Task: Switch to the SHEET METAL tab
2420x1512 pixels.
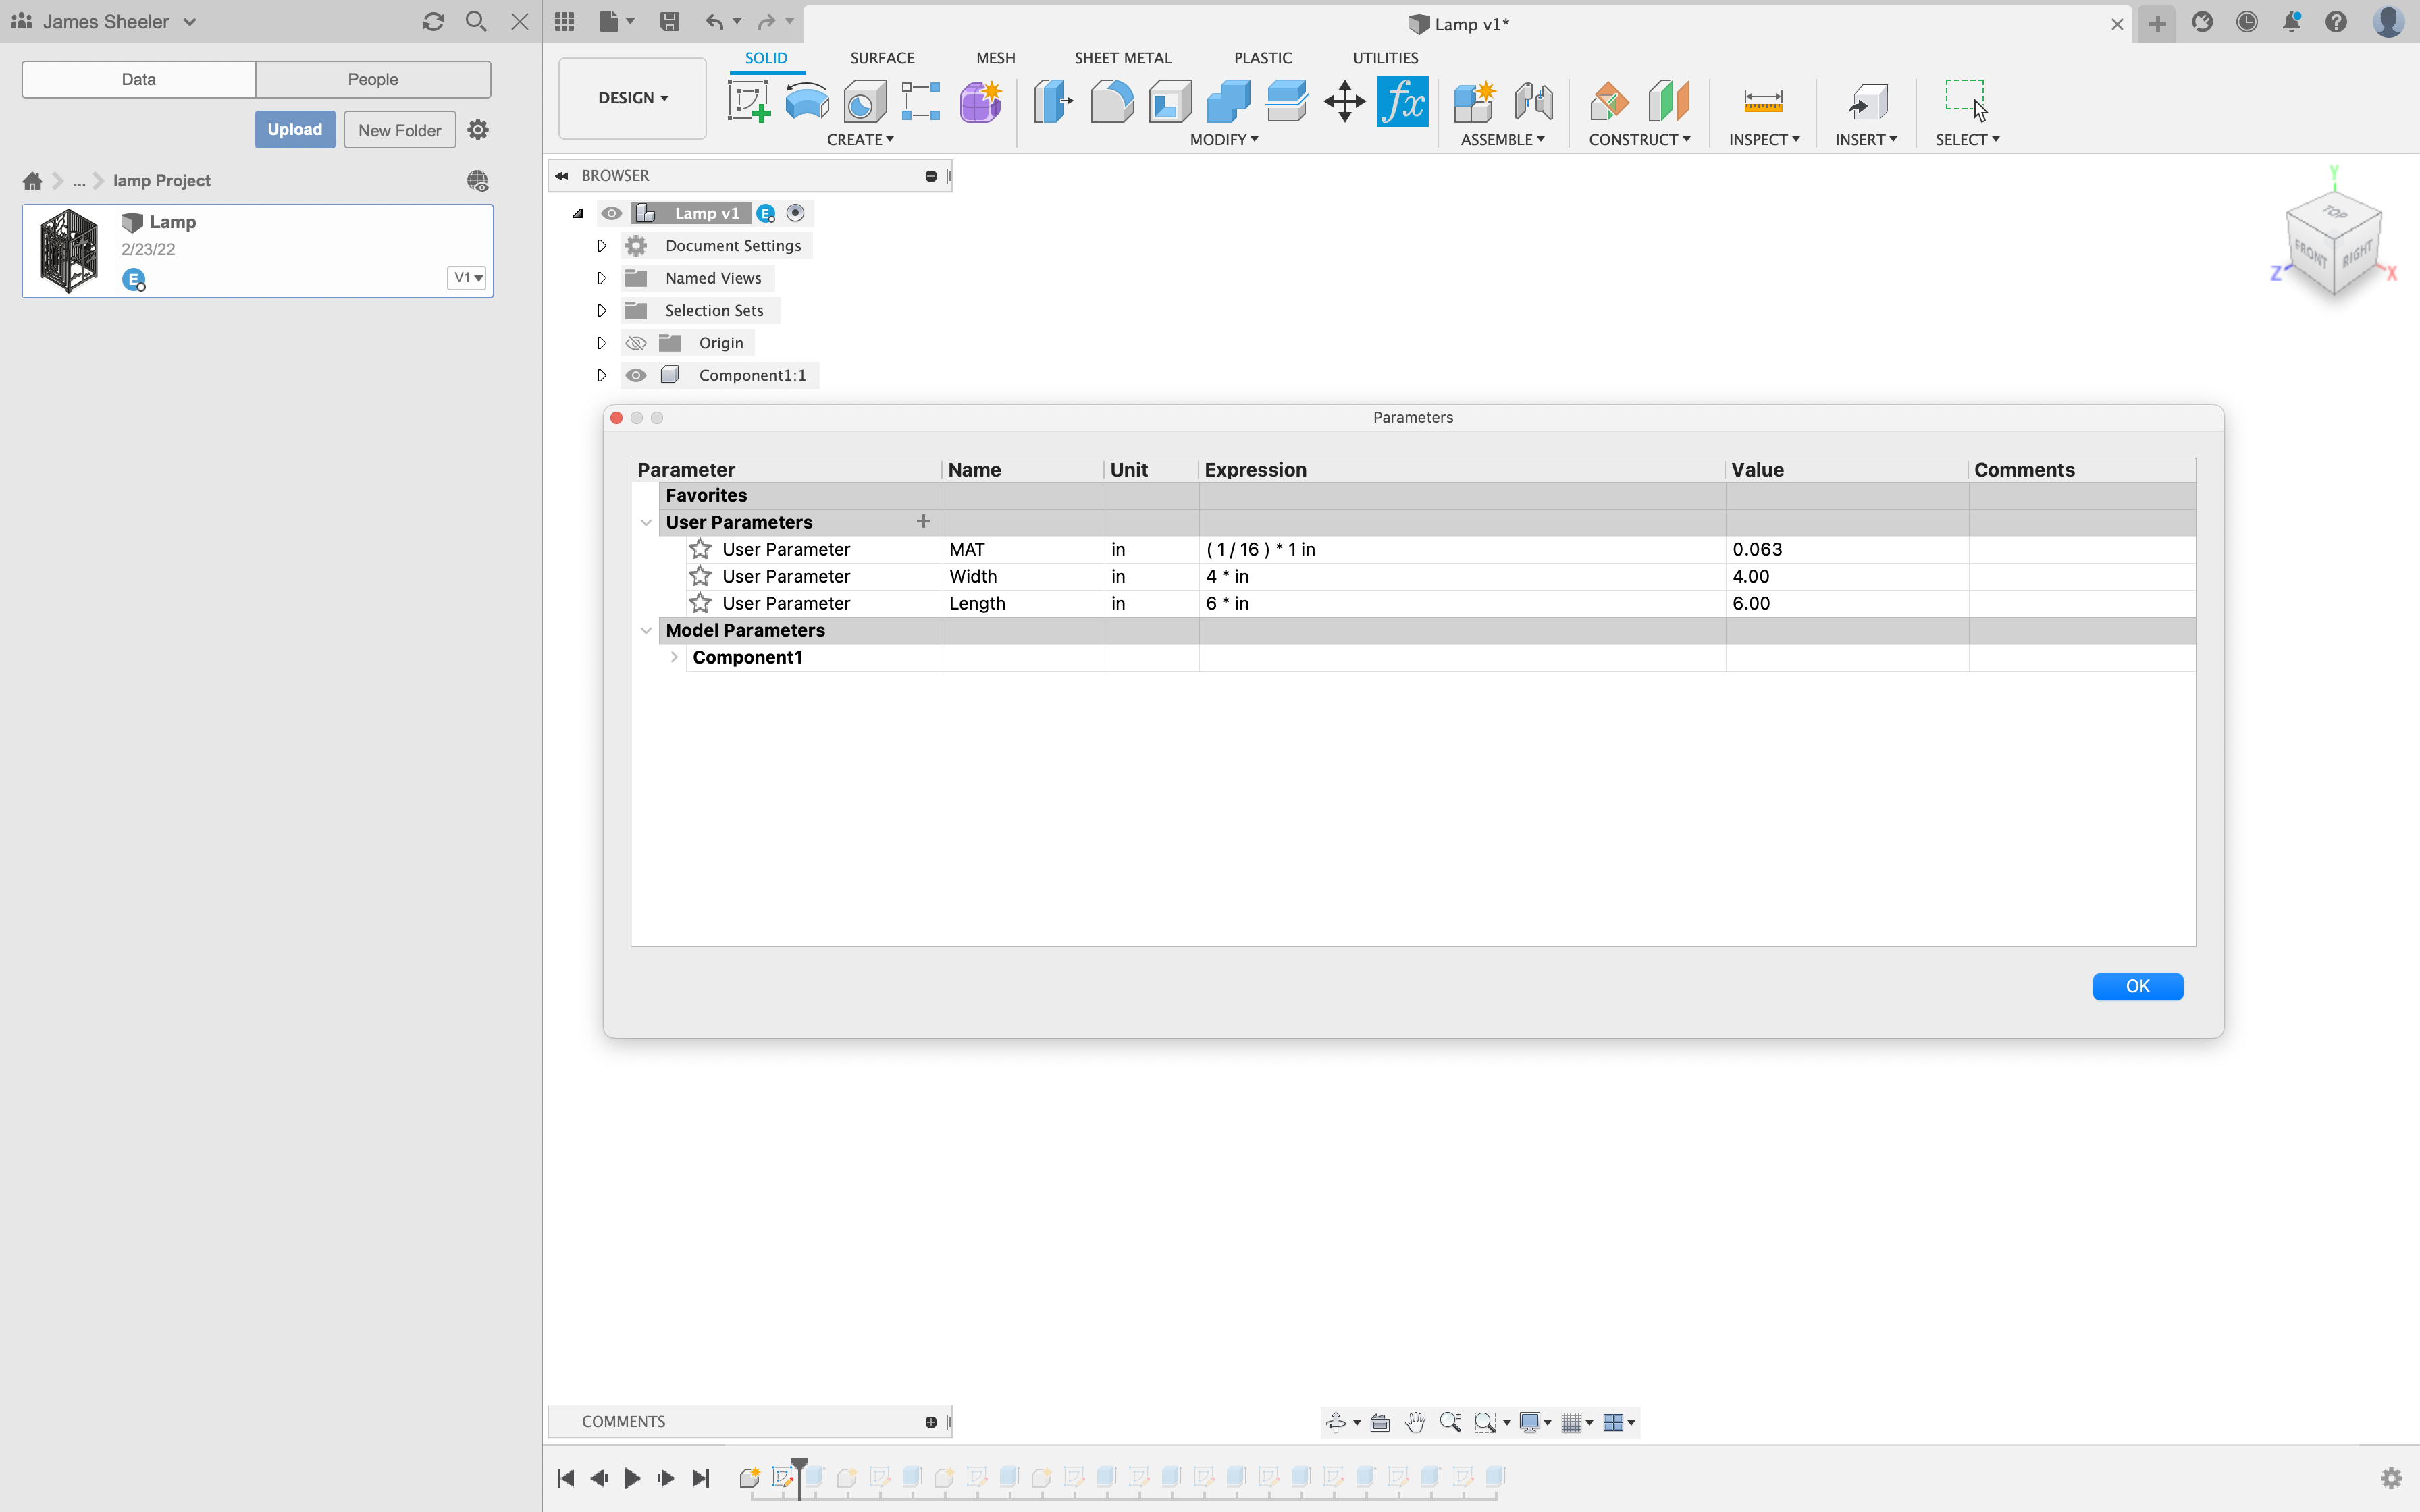Action: tap(1122, 58)
